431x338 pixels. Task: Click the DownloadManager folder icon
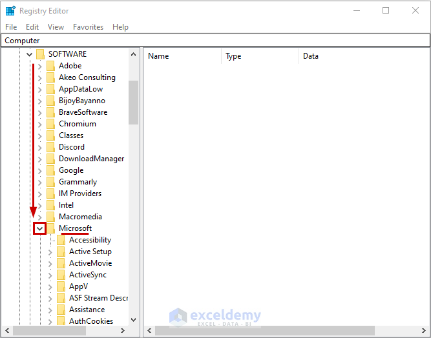pos(50,159)
